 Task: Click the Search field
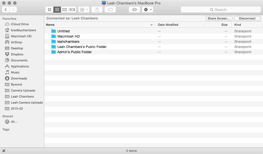(221, 10)
